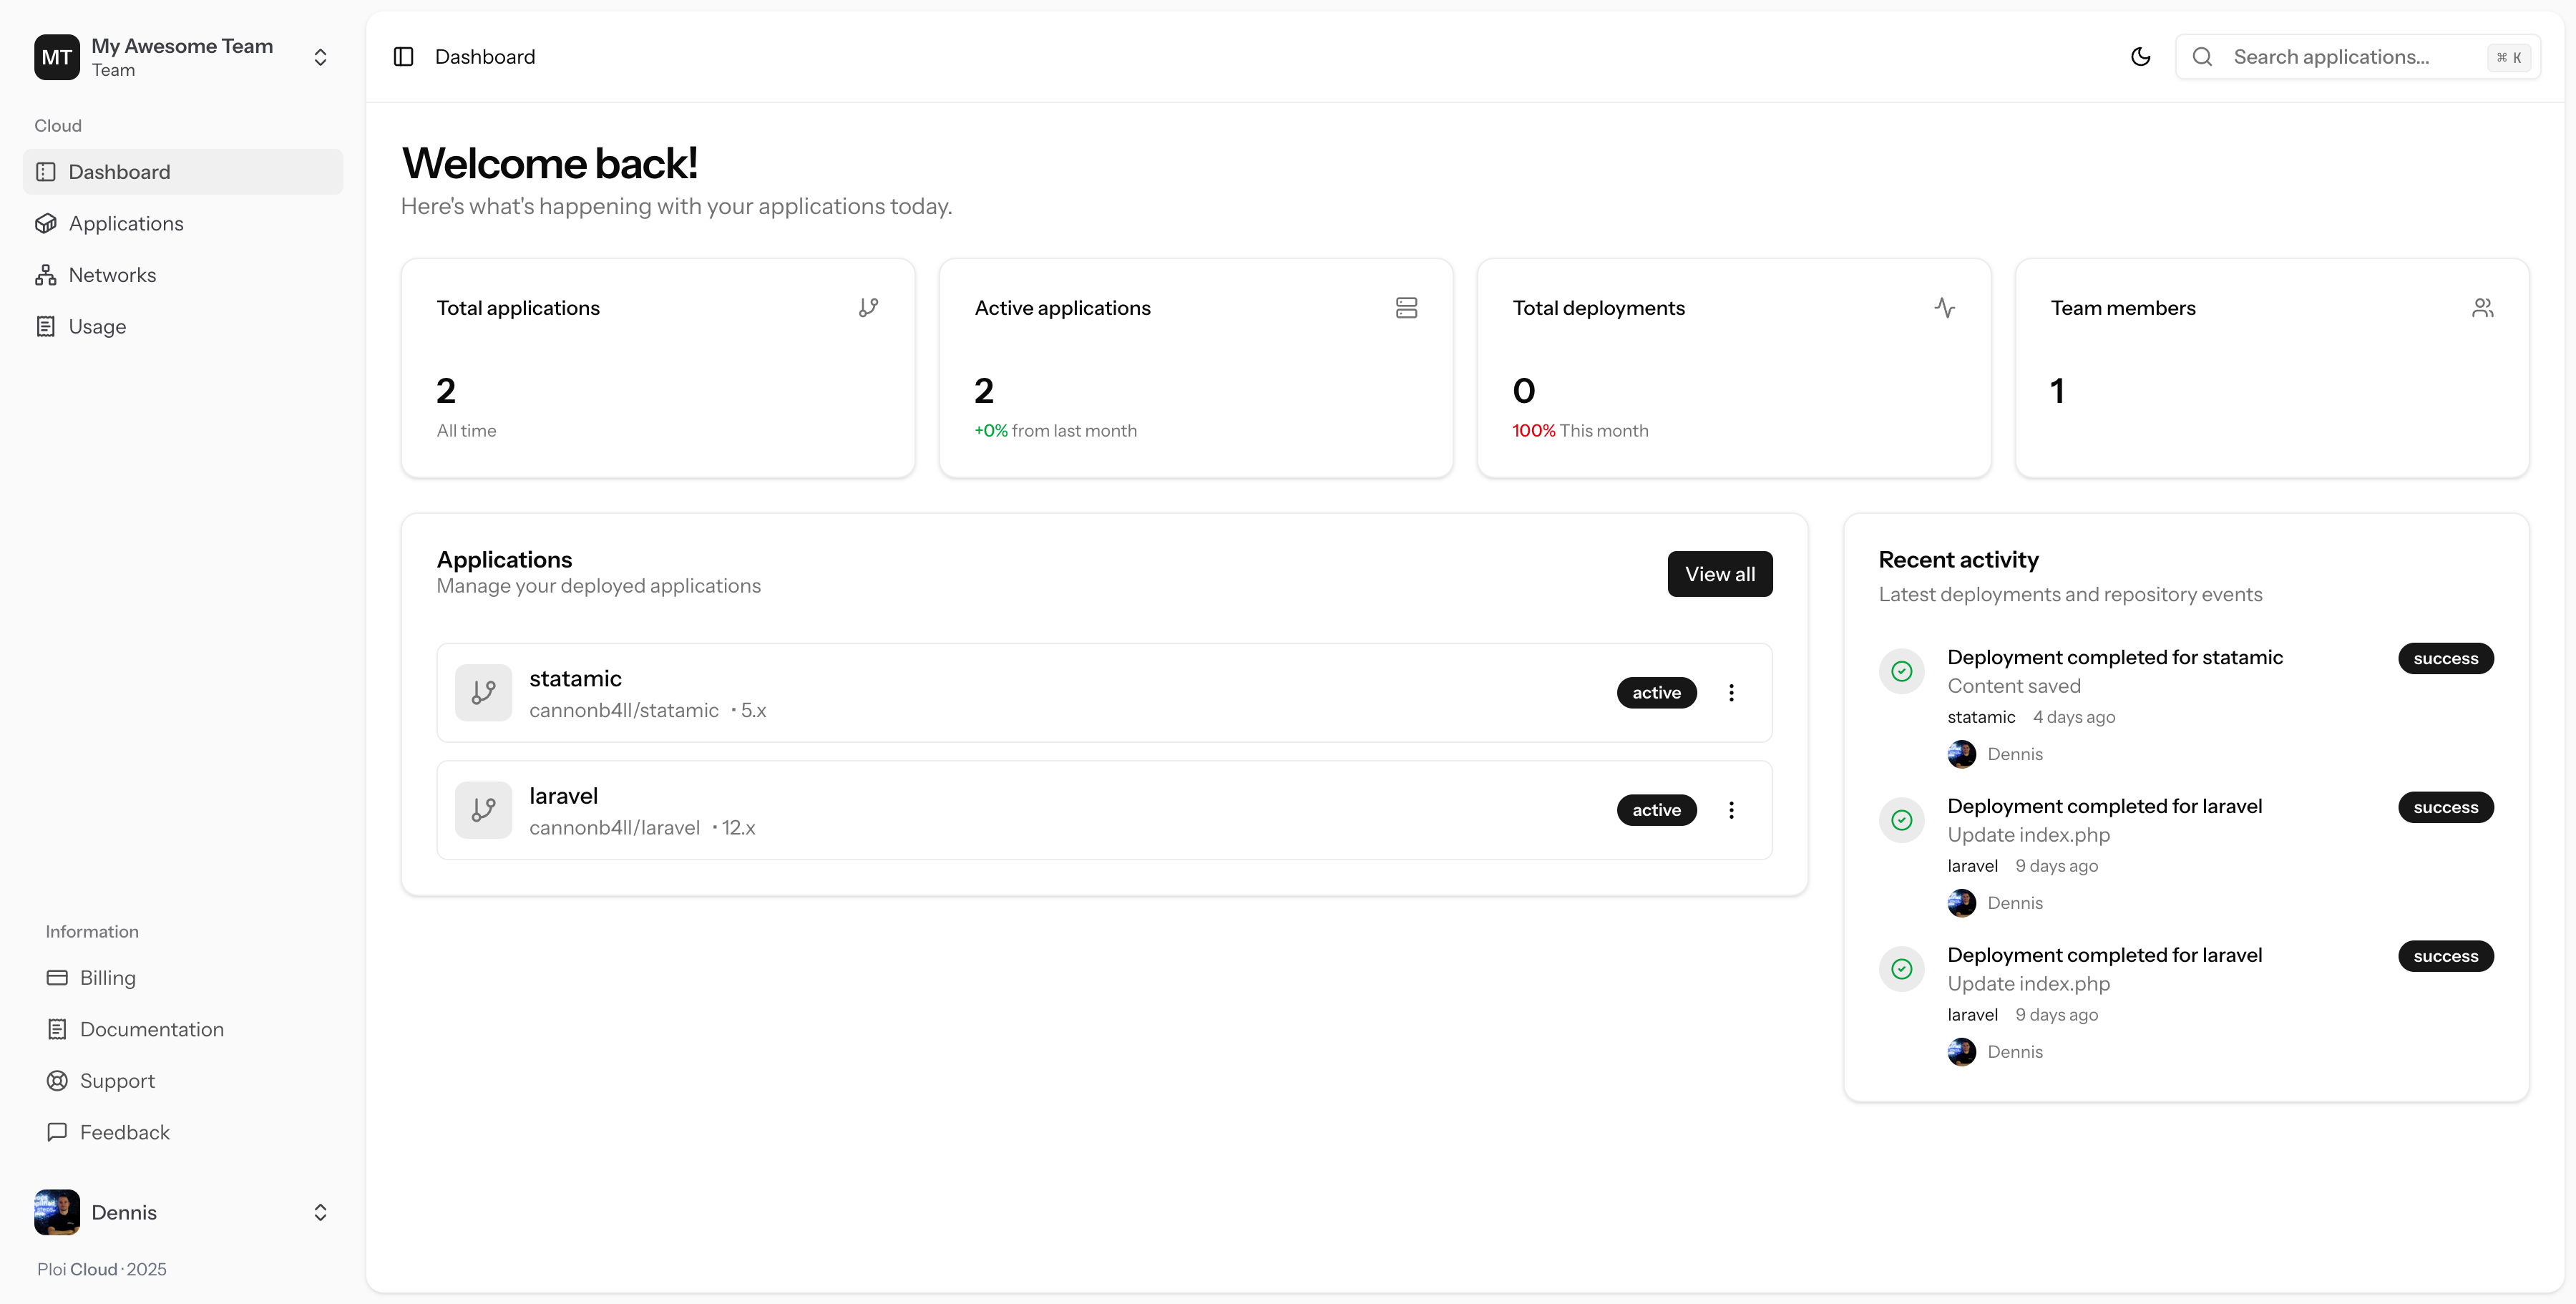Open Networks in sidebar
This screenshot has width=2576, height=1304.
pos(112,275)
